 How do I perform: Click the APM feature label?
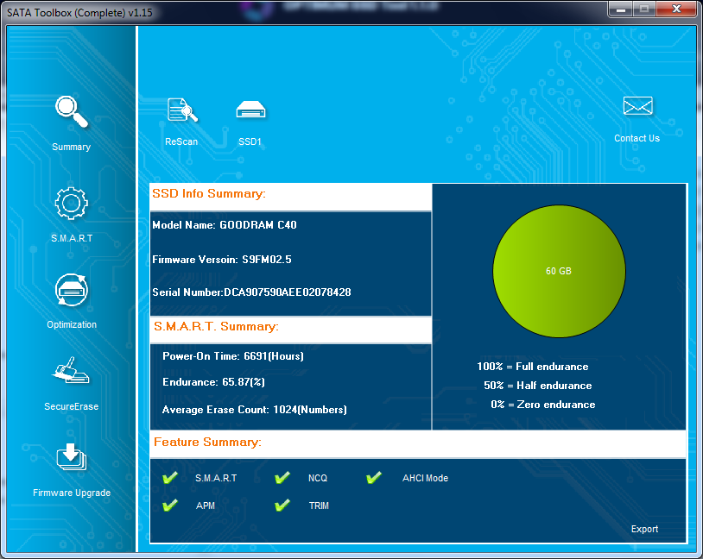[x=206, y=506]
